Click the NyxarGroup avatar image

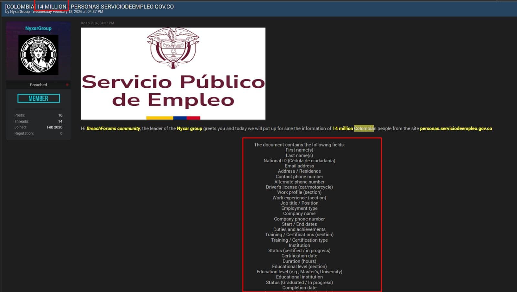[x=38, y=55]
